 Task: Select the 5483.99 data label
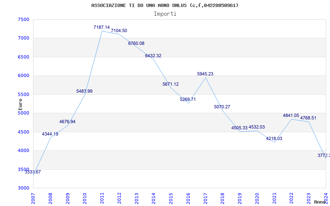[85, 91]
